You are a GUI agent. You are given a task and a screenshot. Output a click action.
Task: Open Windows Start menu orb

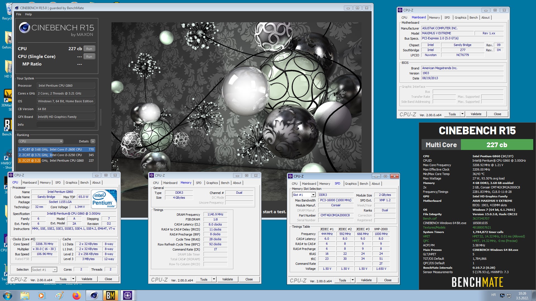click(x=8, y=295)
